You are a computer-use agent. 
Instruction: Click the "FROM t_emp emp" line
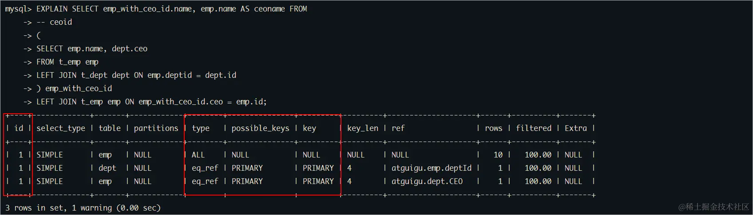[x=67, y=62]
